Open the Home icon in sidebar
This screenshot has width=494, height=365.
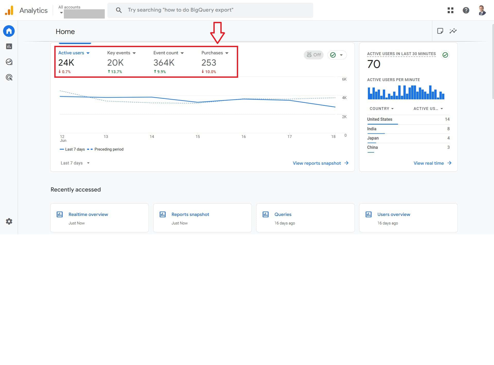coord(9,31)
